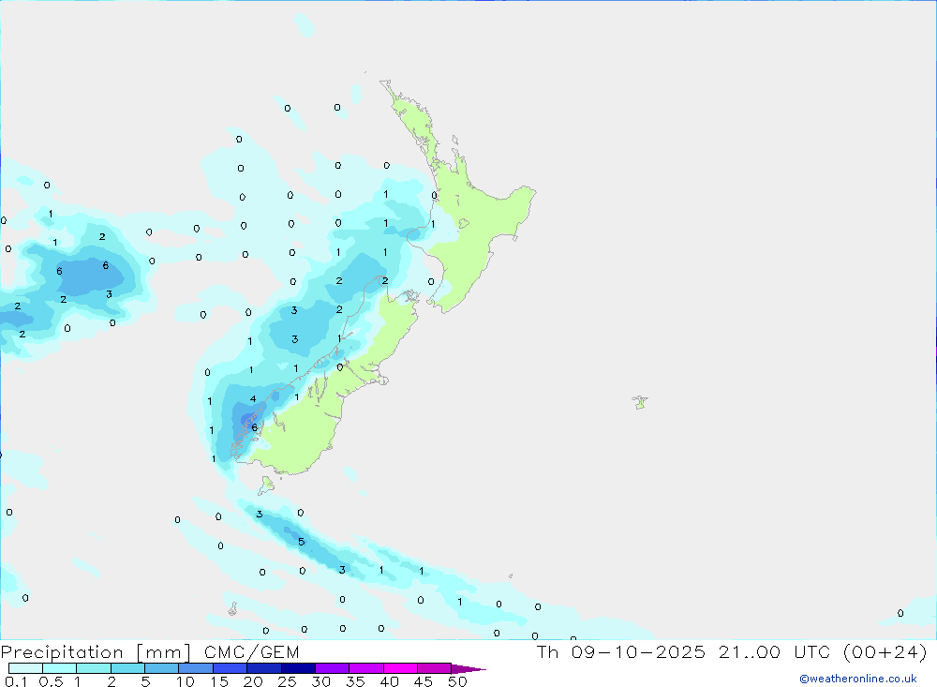Click the Chatham Islands on the map

tap(640, 402)
